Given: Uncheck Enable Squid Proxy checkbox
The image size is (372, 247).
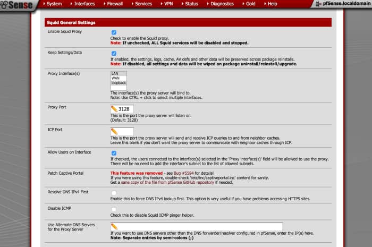Looking at the screenshot, I should click(114, 32).
